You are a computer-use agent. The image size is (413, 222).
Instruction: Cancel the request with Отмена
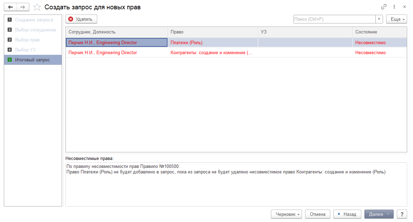pos(318,214)
